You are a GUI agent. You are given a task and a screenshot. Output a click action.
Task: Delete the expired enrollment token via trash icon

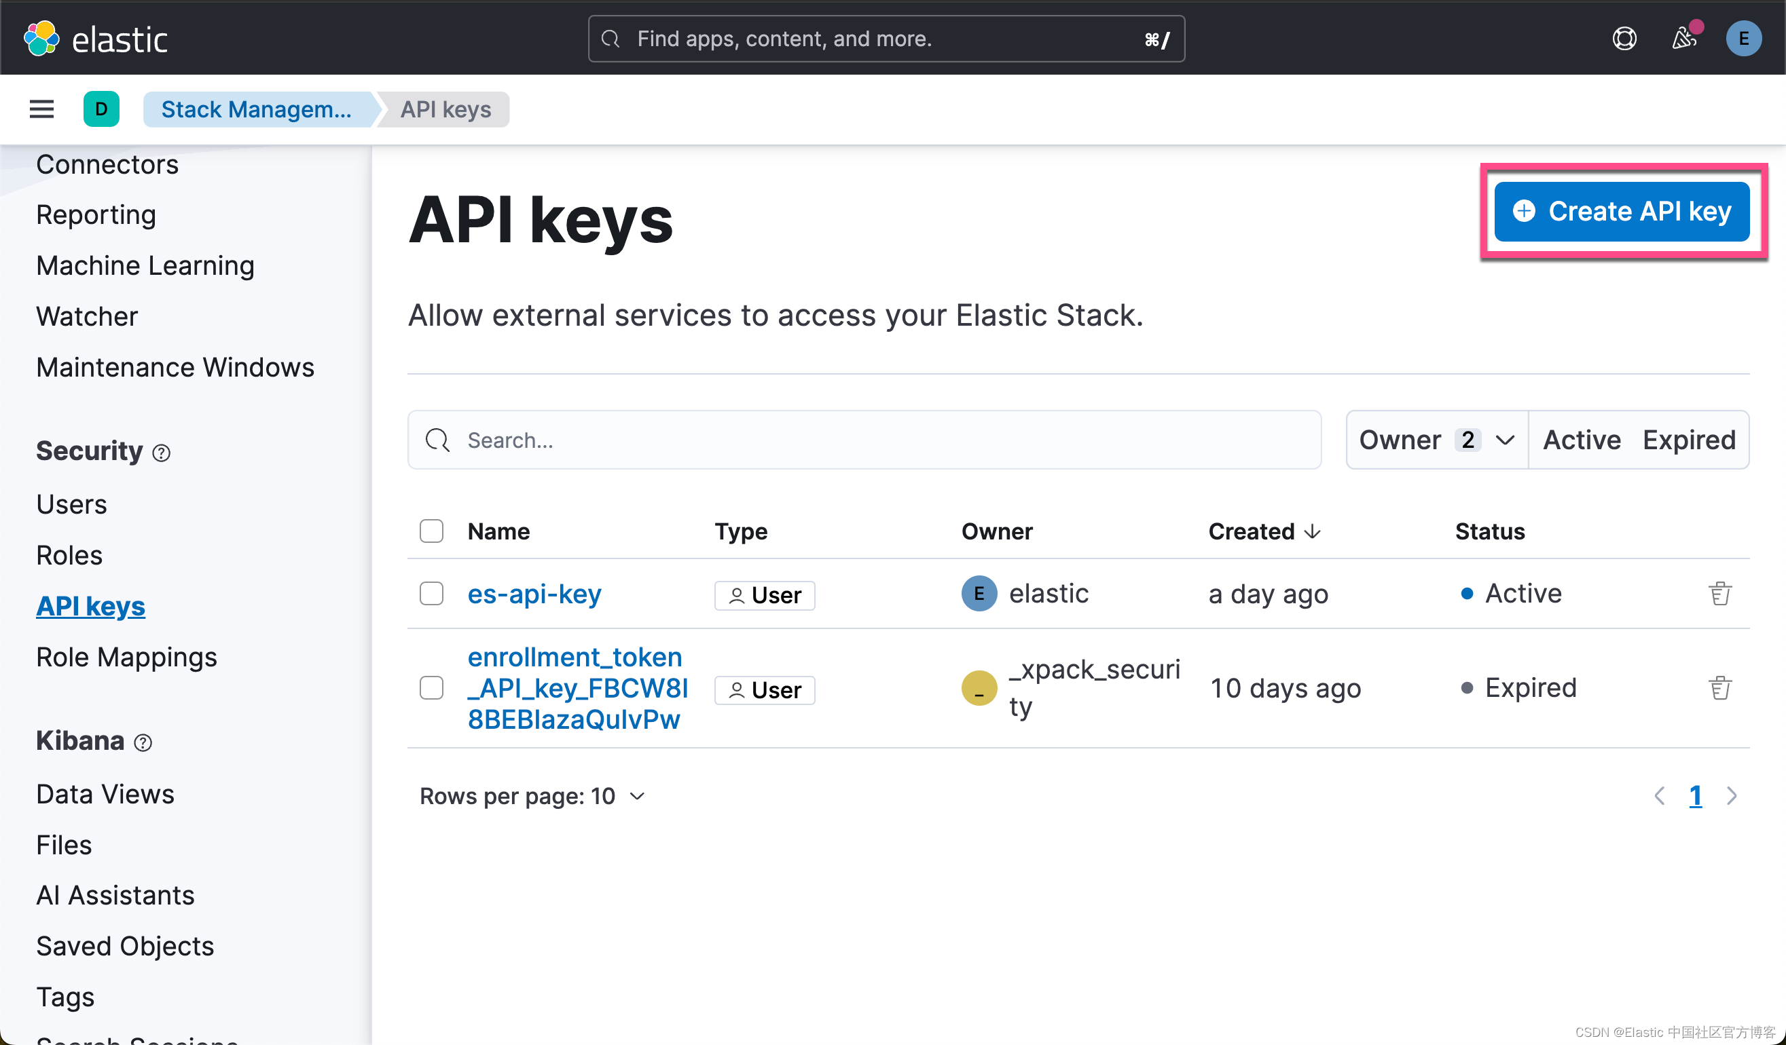1719,687
